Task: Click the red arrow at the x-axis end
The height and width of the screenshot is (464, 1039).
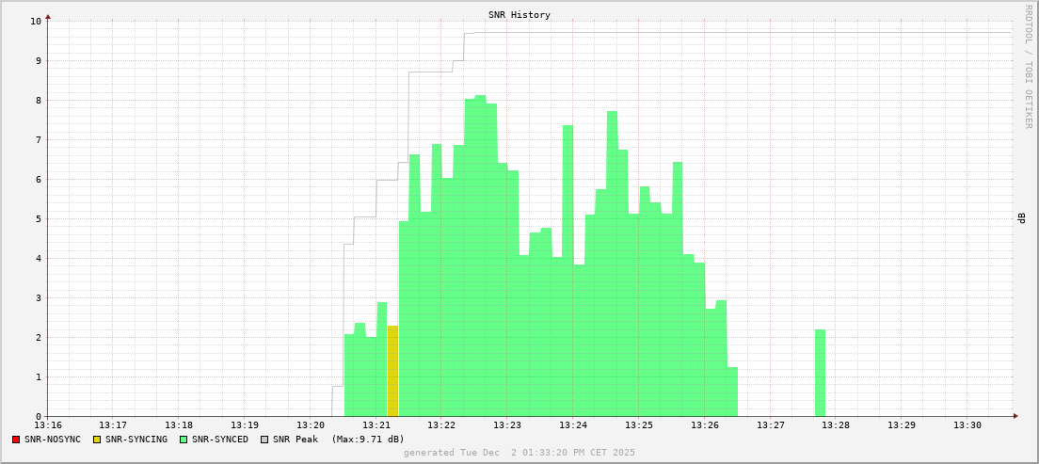Action: [1015, 416]
